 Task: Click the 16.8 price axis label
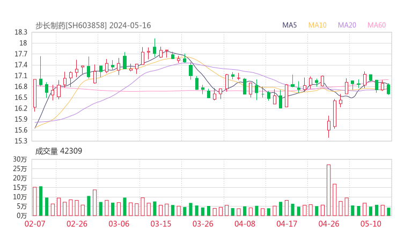21,86
